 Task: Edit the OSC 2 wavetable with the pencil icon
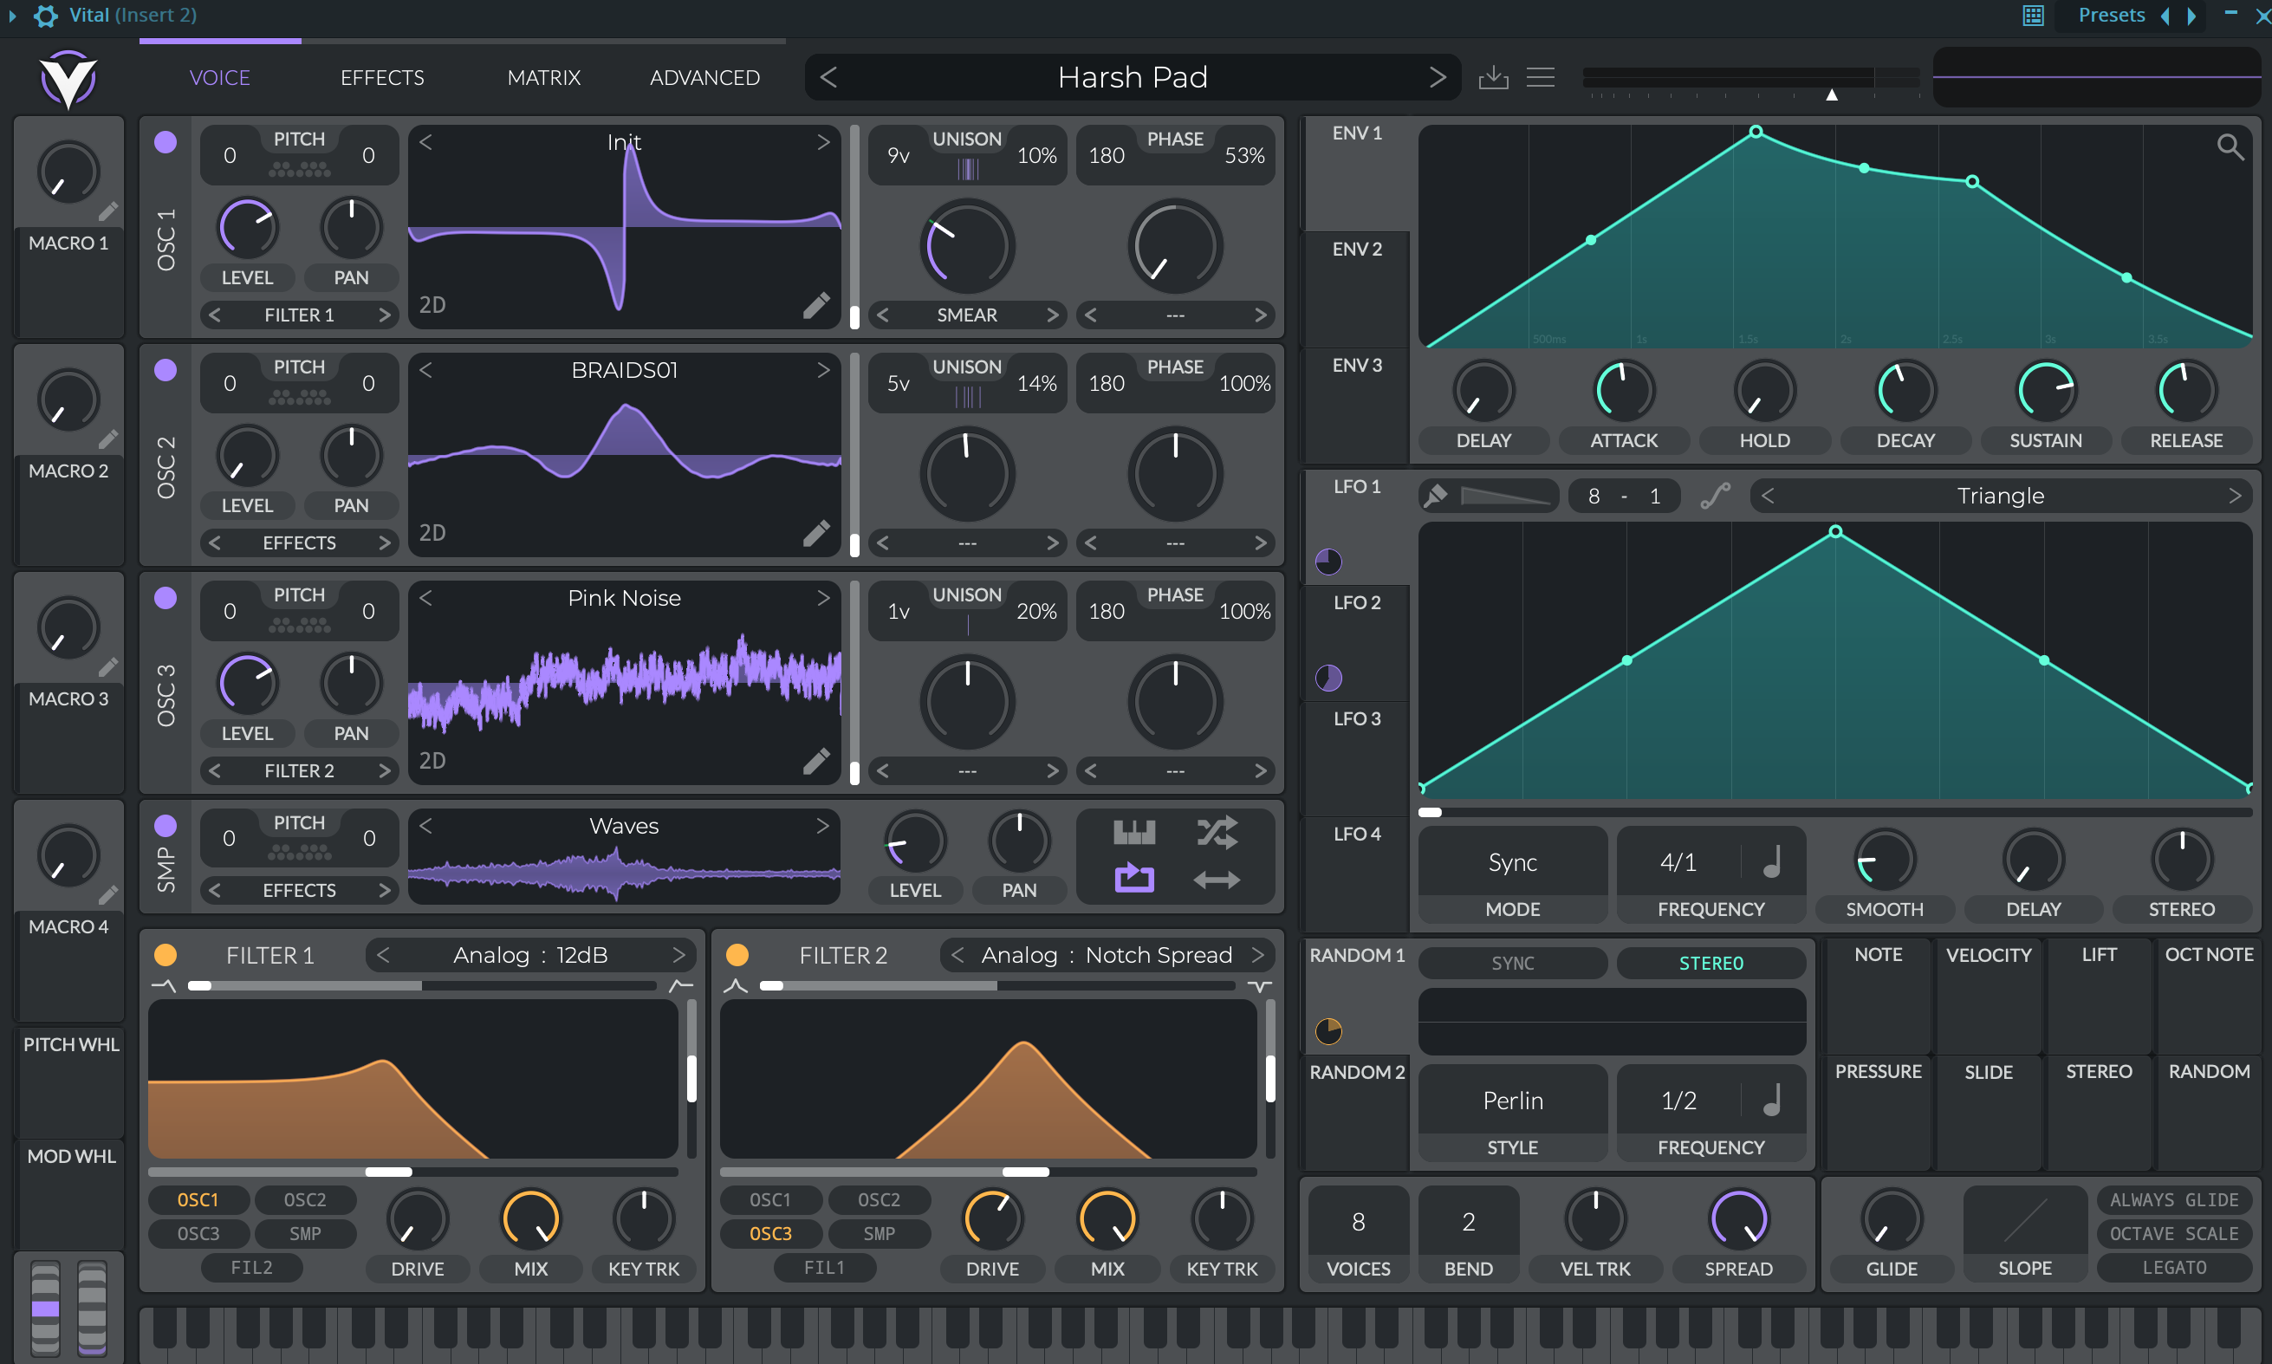coord(816,533)
